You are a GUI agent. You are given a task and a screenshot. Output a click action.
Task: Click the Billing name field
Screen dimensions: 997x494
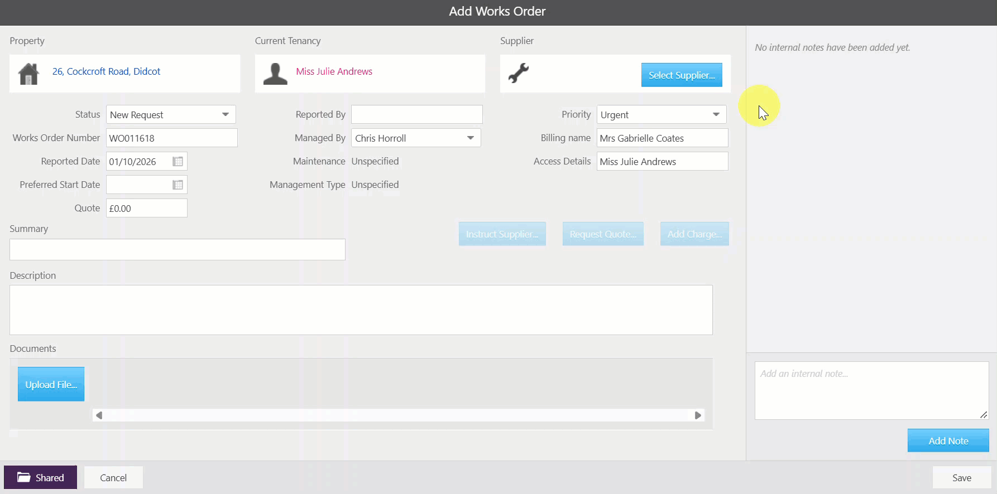point(662,138)
